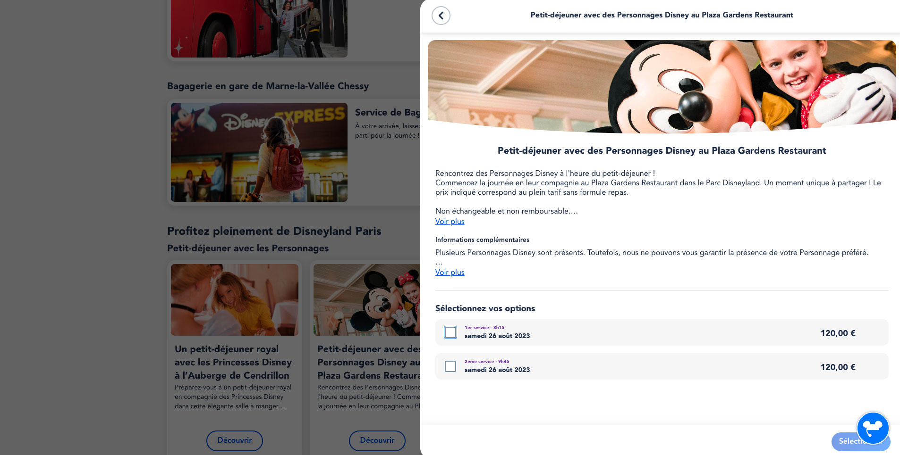This screenshot has width=900, height=455.
Task: Click 'Bagagerie en gare de Marne-la-Vallée Chessy' heading
Action: (x=268, y=86)
